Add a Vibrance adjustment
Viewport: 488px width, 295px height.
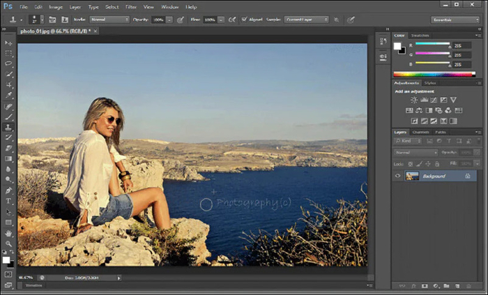click(453, 100)
